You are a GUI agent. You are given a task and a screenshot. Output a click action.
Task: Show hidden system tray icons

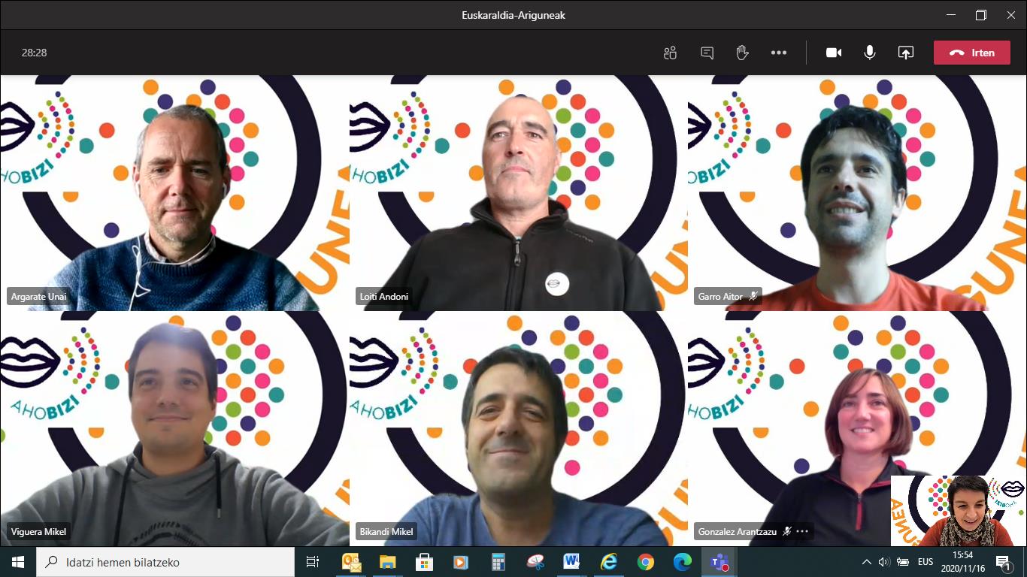point(867,562)
